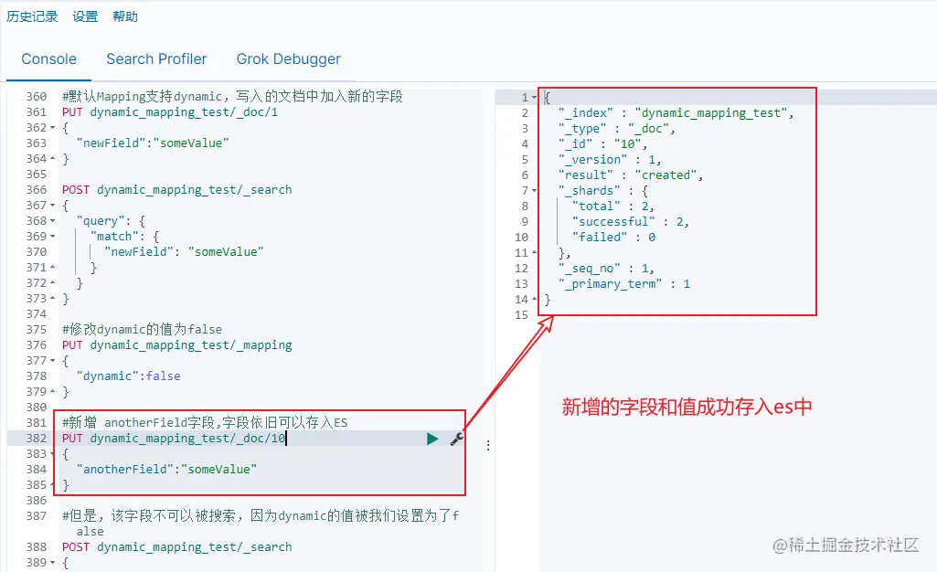The image size is (937, 572).
Task: Click the comment line 381 about anotherField
Action: (205, 423)
